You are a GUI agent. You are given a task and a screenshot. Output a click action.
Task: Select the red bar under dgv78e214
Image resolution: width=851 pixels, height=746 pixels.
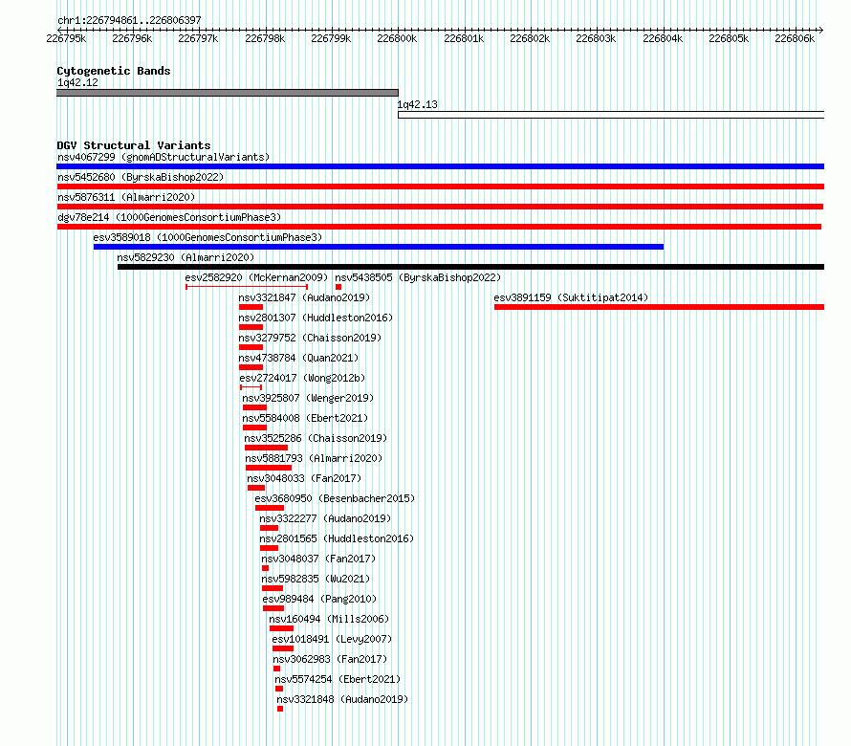439,227
